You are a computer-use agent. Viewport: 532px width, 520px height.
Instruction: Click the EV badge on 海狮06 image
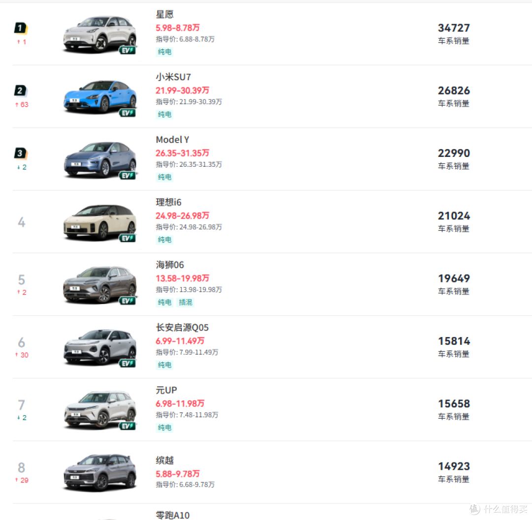(128, 301)
